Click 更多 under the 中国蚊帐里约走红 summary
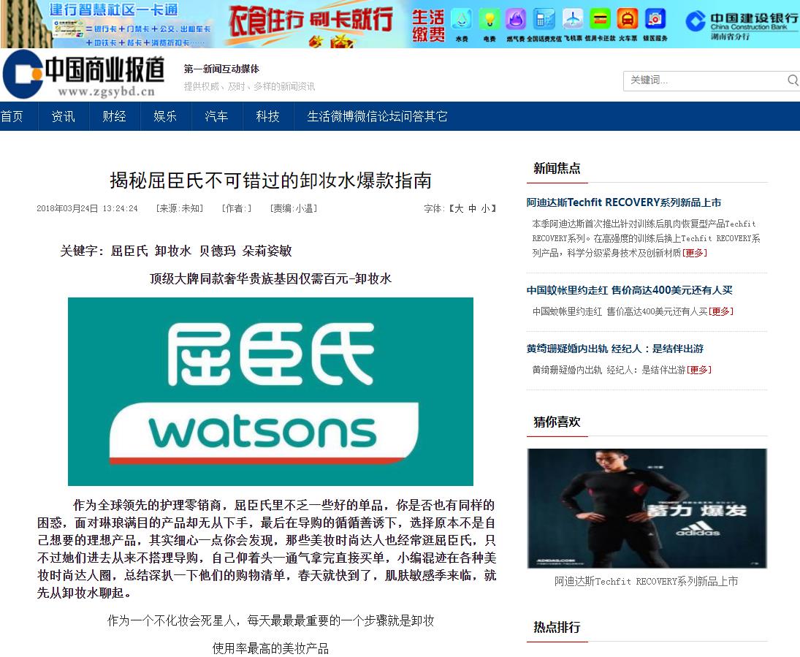This screenshot has height=657, width=800. (x=720, y=311)
